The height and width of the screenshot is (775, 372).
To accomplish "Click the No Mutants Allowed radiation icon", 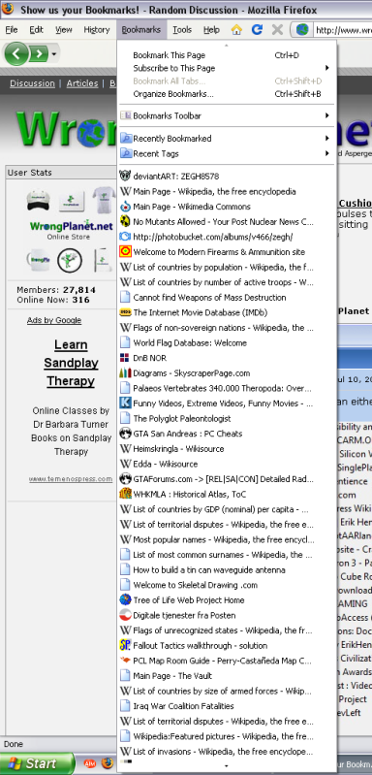I will click(x=125, y=221).
